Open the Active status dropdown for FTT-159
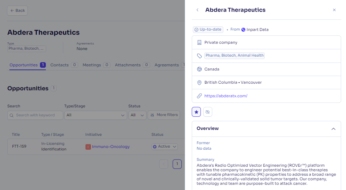The width and height of the screenshot is (346, 190). [164, 147]
